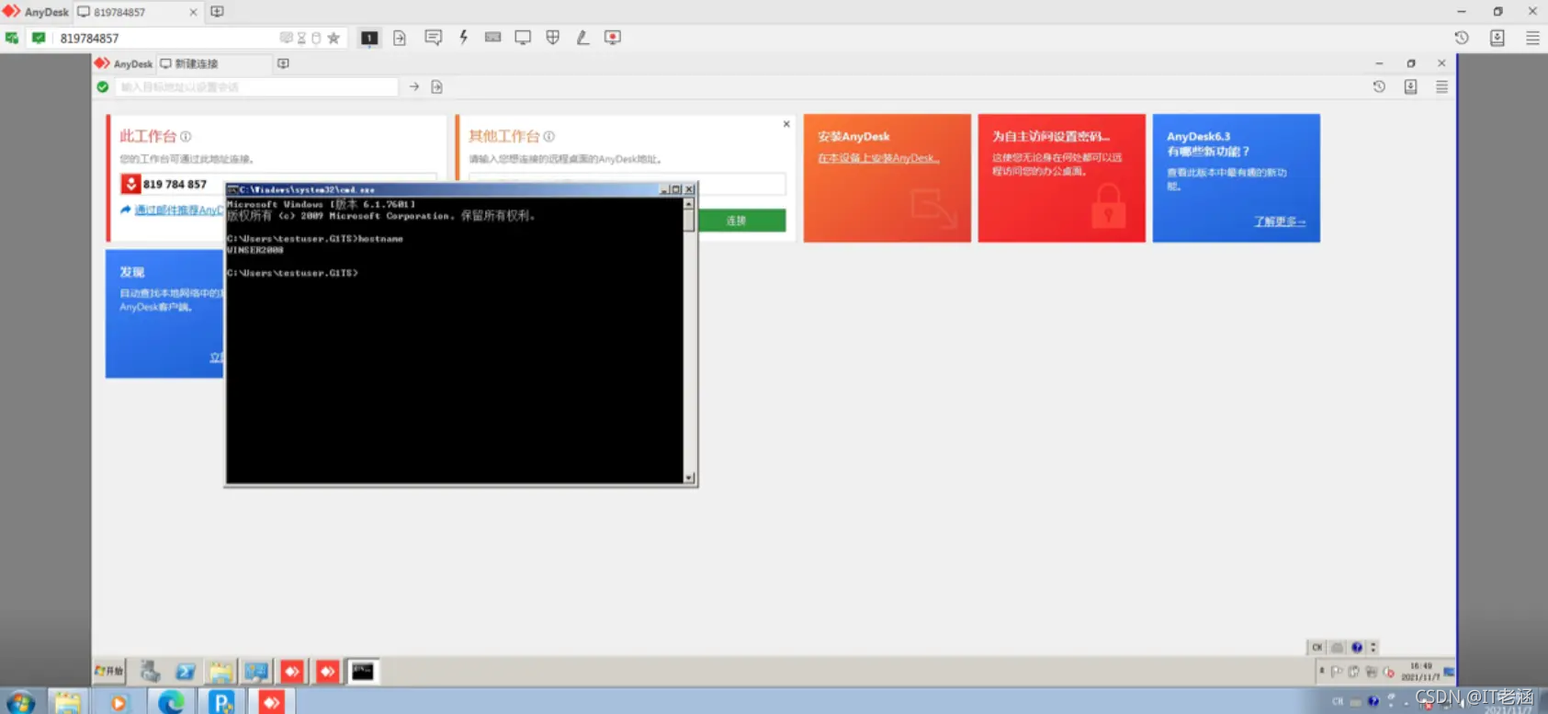The width and height of the screenshot is (1548, 714).
Task: Select monitor 1 in session toolbar
Action: click(x=369, y=38)
